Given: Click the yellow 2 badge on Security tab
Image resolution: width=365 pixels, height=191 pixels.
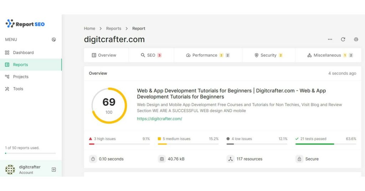Looking at the screenshot, I should [x=281, y=55].
